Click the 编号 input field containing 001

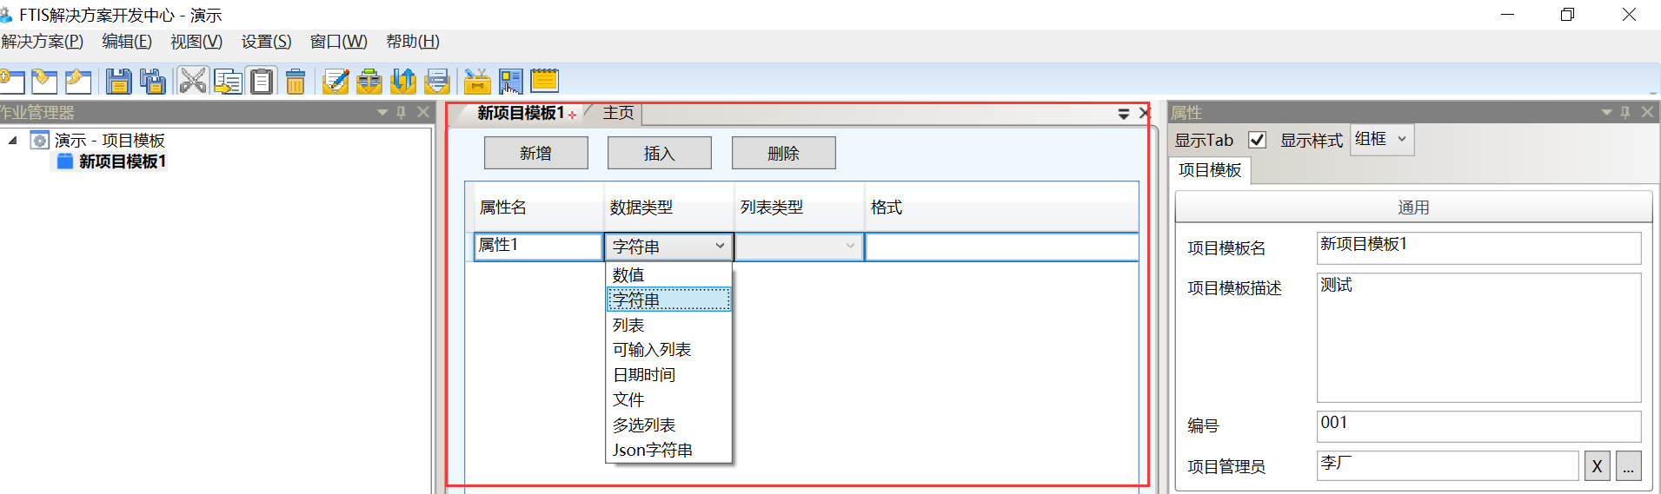coord(1478,425)
